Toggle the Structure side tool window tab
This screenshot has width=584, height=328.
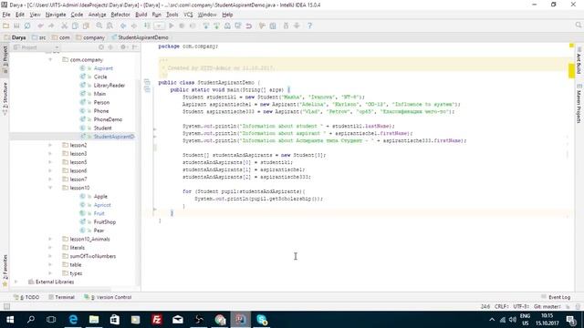click(5, 98)
